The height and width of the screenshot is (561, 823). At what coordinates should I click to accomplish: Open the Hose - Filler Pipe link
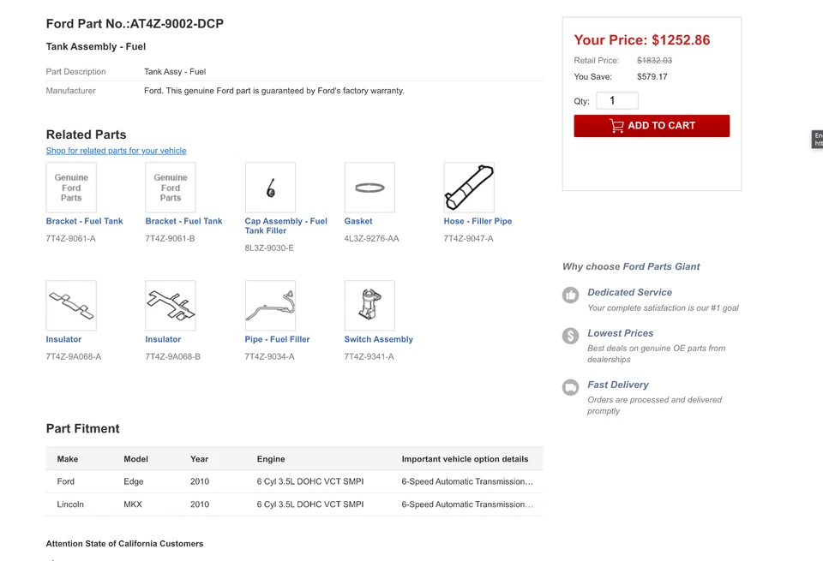click(x=478, y=221)
